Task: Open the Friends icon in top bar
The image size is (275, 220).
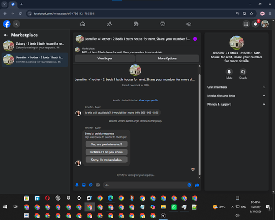Action: [109, 24]
